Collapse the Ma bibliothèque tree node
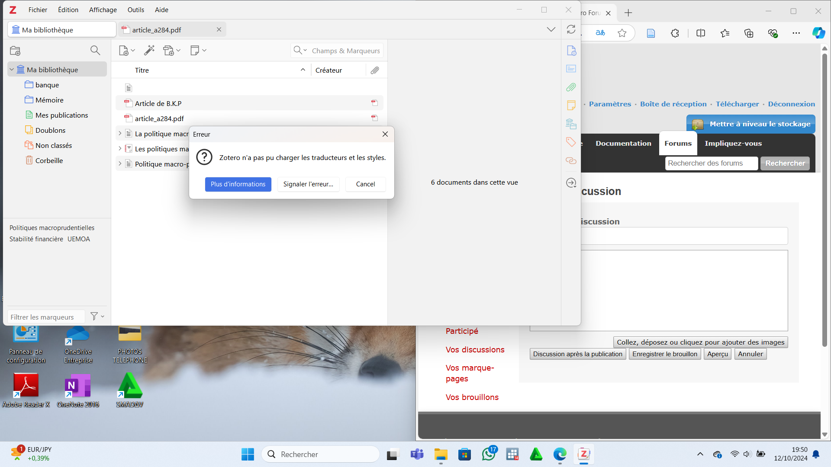831x467 pixels. 12,70
